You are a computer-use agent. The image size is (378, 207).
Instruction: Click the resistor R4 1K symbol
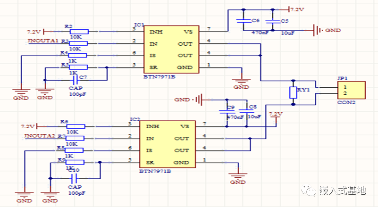tap(75, 55)
